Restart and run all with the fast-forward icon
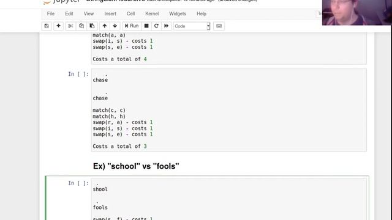This screenshot has height=220, width=392. (x=166, y=26)
